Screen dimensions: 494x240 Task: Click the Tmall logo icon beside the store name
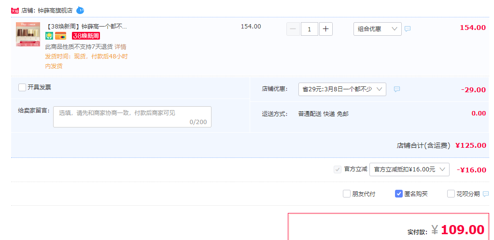point(15,11)
